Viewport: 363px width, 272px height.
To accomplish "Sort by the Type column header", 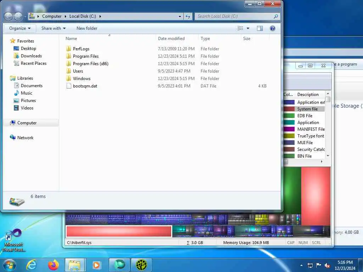I will [x=205, y=39].
